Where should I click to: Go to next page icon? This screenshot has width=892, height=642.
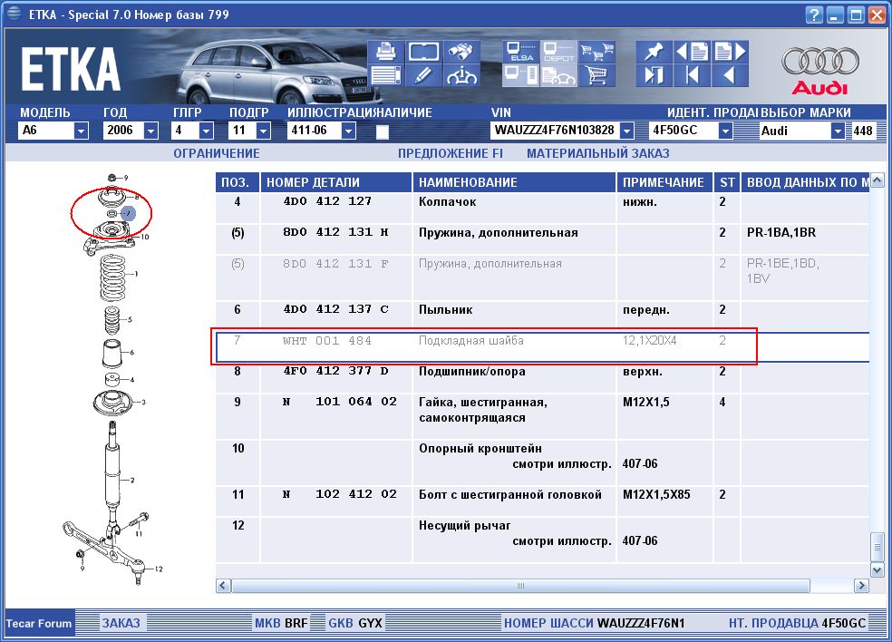[x=730, y=53]
